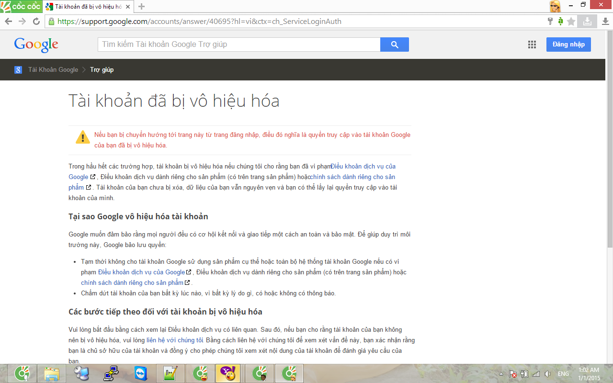Click the yellow warning triangle icon

tap(82, 137)
